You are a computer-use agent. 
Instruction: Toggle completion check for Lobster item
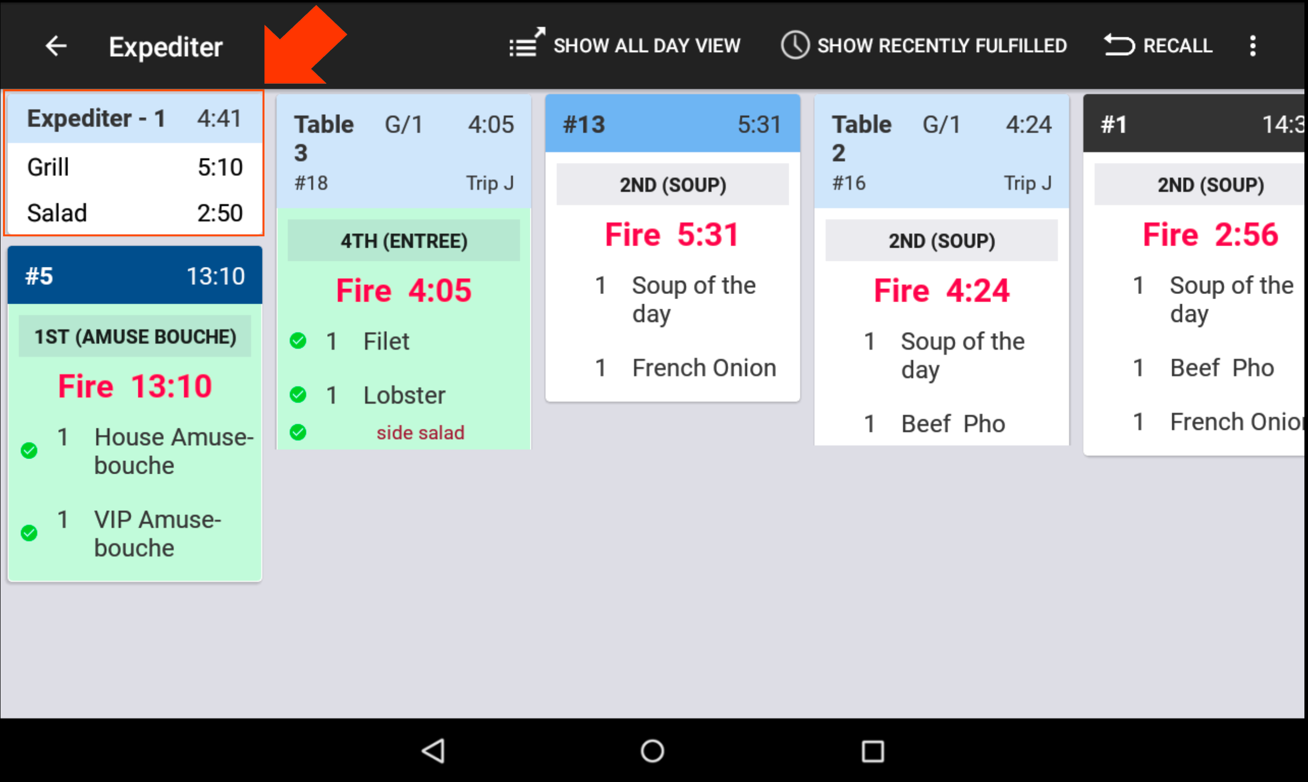298,396
